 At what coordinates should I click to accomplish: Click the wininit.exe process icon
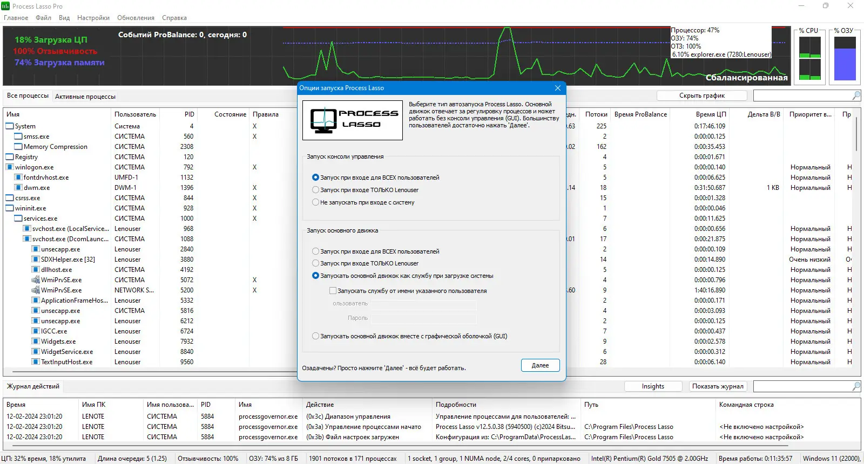10,208
